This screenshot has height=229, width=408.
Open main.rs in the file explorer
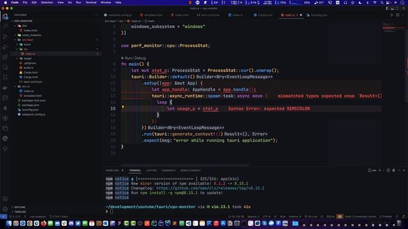tap(30, 53)
